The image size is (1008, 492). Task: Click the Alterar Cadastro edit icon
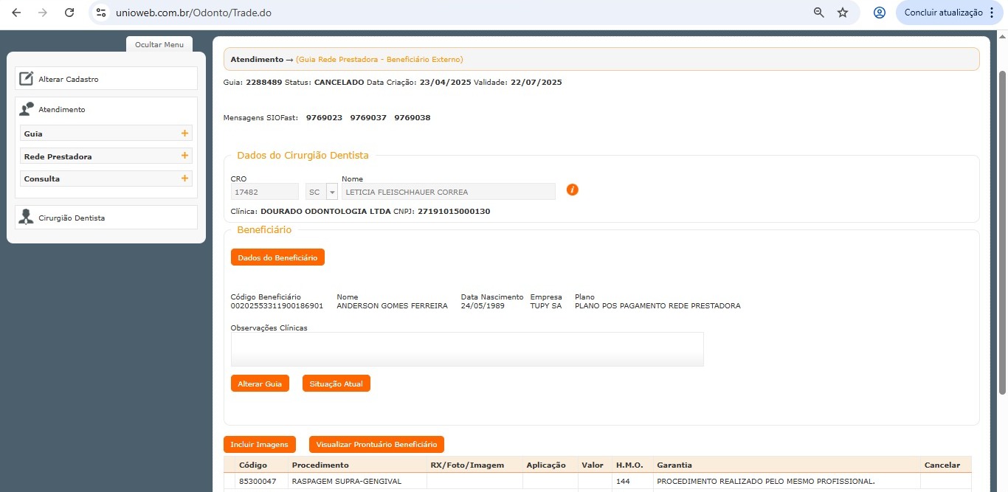click(x=26, y=79)
